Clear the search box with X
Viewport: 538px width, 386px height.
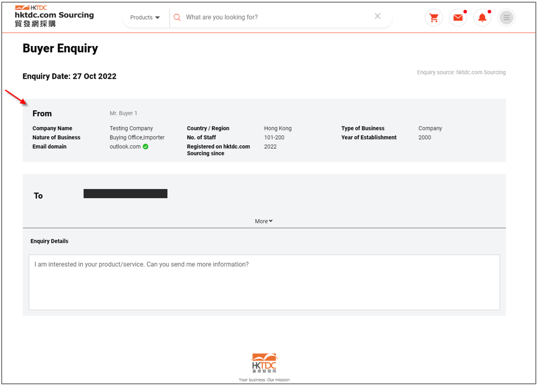[x=377, y=16]
